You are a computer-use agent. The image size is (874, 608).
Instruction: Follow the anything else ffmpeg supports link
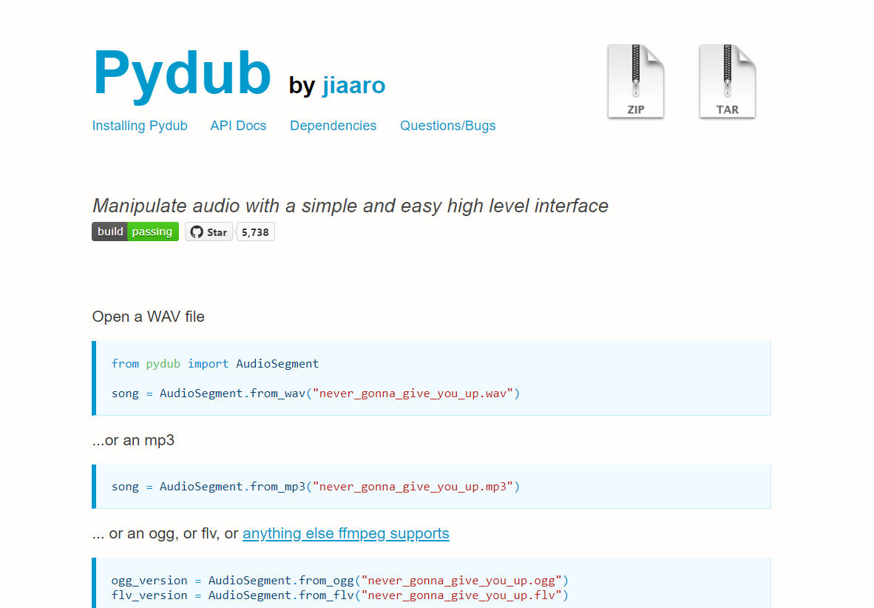[x=346, y=533]
